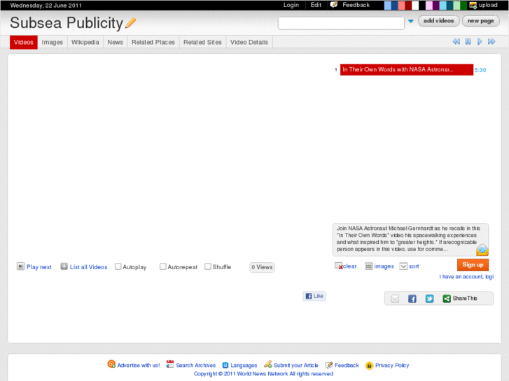Open the Related Places tab
The height and width of the screenshot is (381, 509).
tap(153, 42)
